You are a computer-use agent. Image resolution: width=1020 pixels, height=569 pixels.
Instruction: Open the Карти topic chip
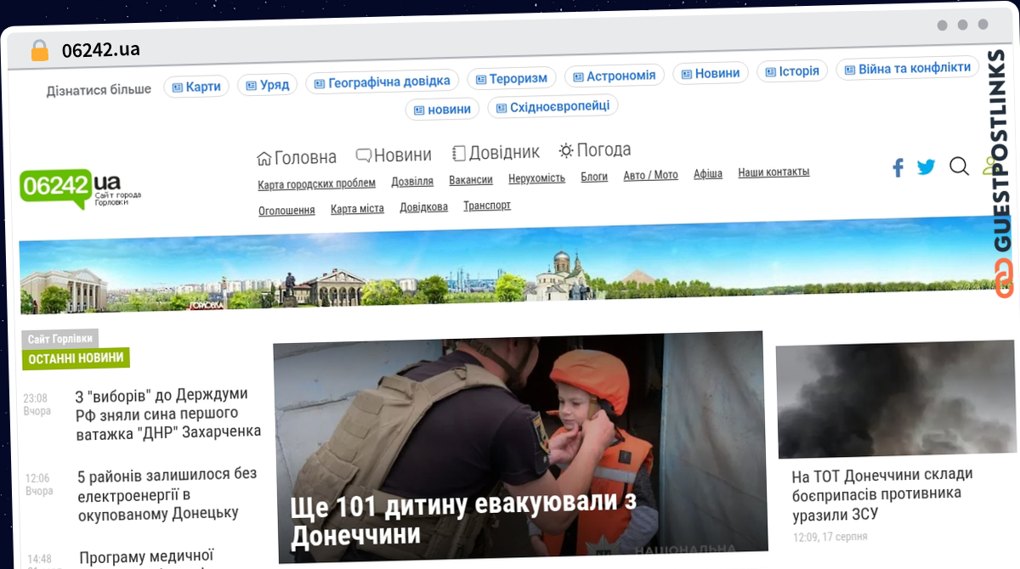click(x=196, y=87)
